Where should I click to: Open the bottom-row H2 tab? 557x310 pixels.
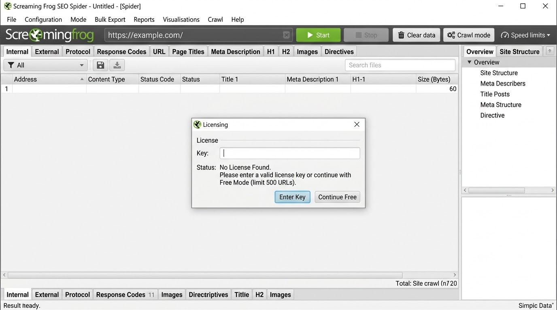point(259,295)
